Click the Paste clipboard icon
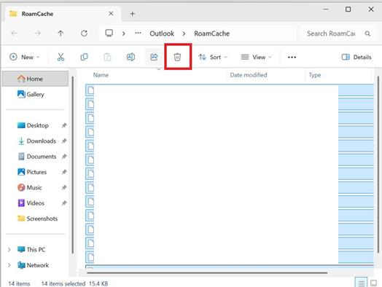382x287 pixels. click(107, 58)
